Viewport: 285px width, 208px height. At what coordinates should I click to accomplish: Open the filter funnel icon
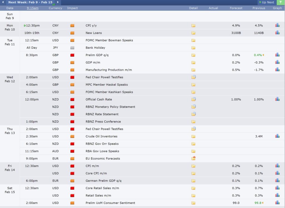[281, 2]
